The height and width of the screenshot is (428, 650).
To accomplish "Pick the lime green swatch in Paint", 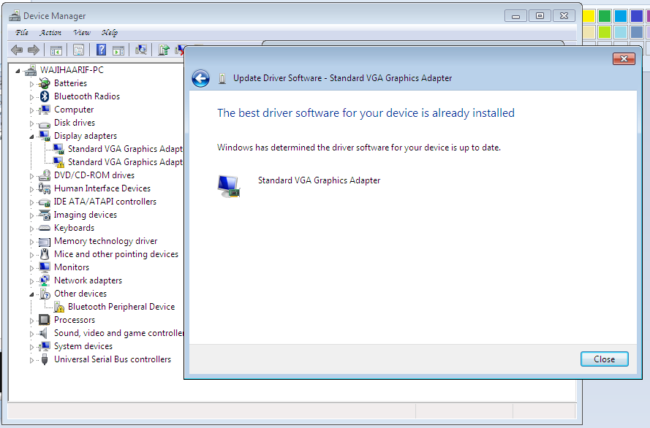I will [x=605, y=32].
